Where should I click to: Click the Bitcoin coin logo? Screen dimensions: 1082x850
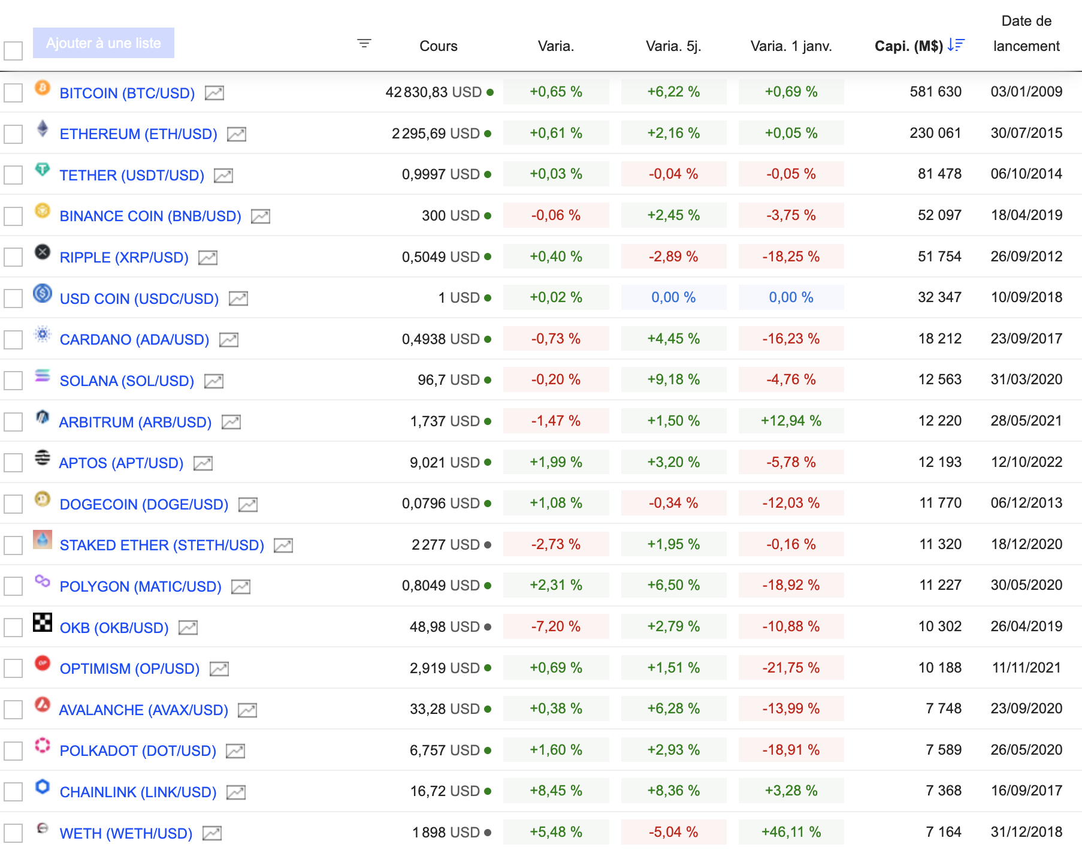click(43, 88)
